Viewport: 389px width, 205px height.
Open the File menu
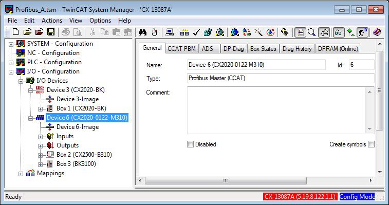12,21
